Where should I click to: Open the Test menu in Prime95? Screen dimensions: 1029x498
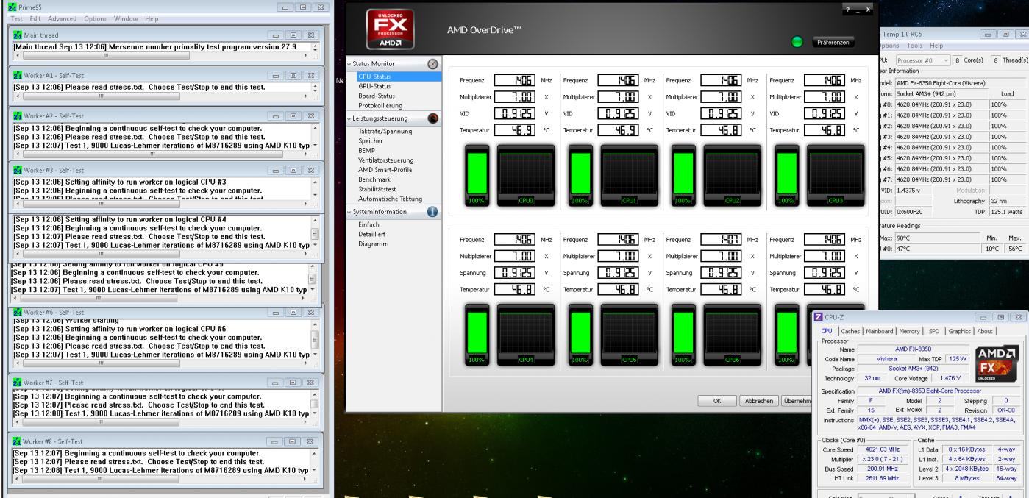coord(17,18)
